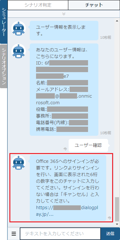Focus the テキストを入力してください input field
Image resolution: width=120 pixels, height=240 pixels.
point(60,234)
